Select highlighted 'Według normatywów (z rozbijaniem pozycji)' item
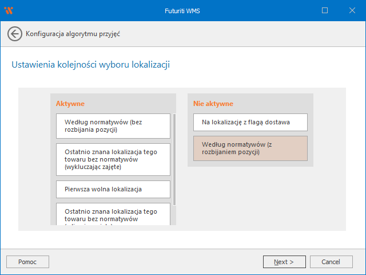 [x=250, y=148]
